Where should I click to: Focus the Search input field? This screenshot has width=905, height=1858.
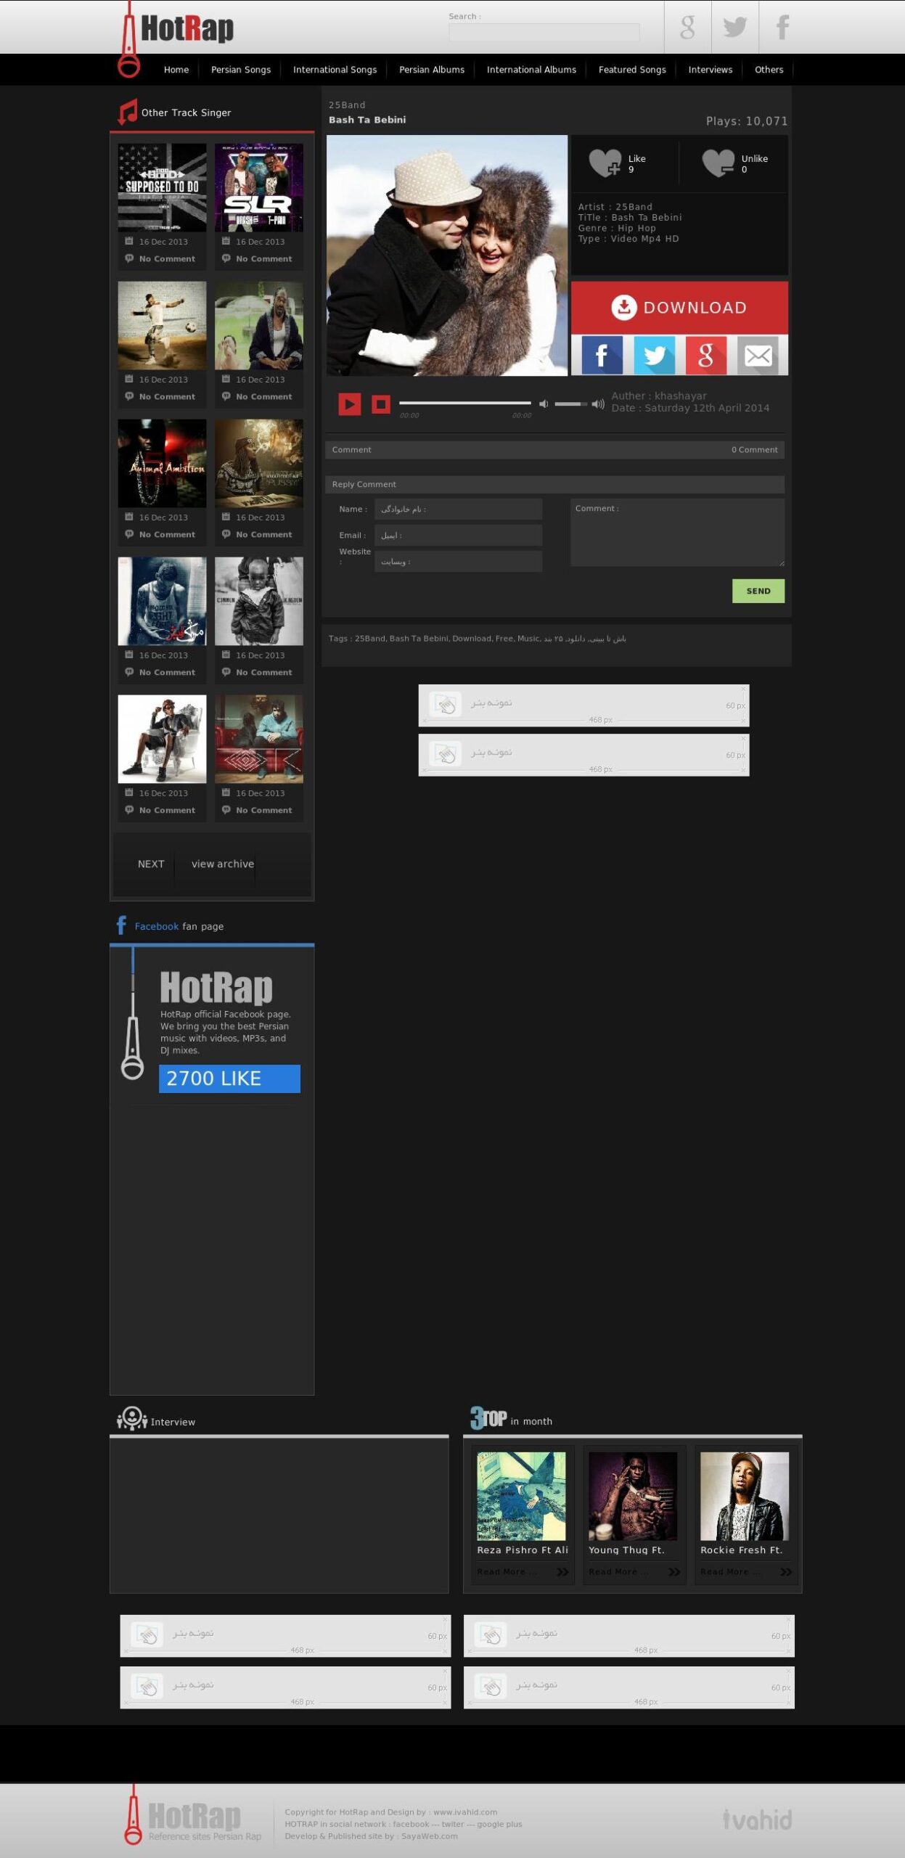click(544, 32)
